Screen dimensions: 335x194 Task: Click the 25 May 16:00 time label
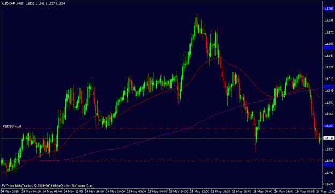pos(221,192)
